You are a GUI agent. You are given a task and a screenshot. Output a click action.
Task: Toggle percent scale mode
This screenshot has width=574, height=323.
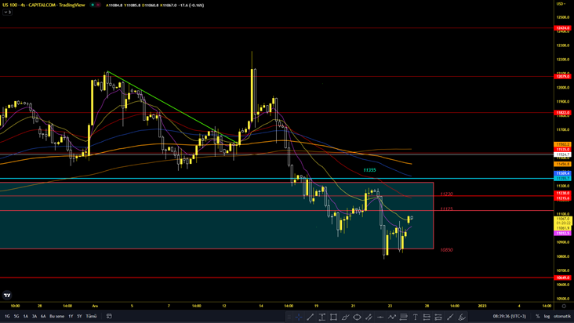click(537, 316)
